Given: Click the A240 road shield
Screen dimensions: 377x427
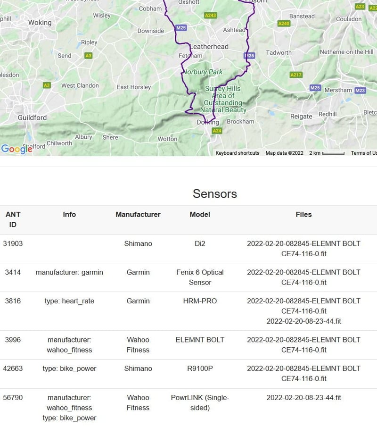Looking at the screenshot, I should (284, 24).
